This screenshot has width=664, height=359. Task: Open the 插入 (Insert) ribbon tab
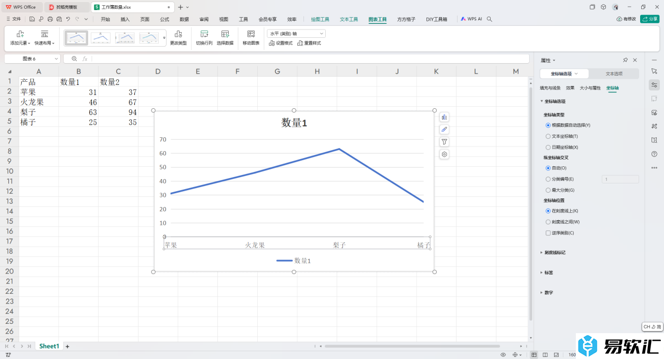[x=125, y=19]
